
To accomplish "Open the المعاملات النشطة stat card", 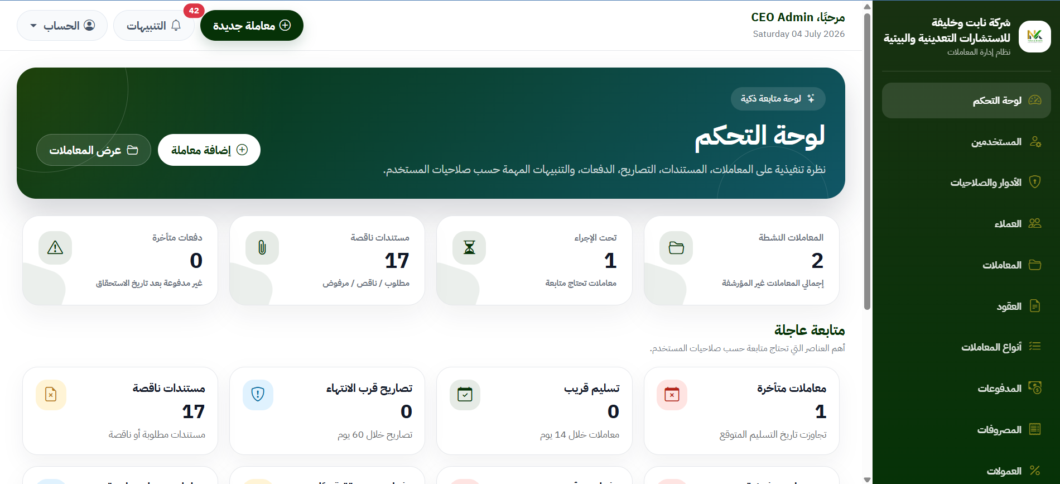I will tap(741, 261).
